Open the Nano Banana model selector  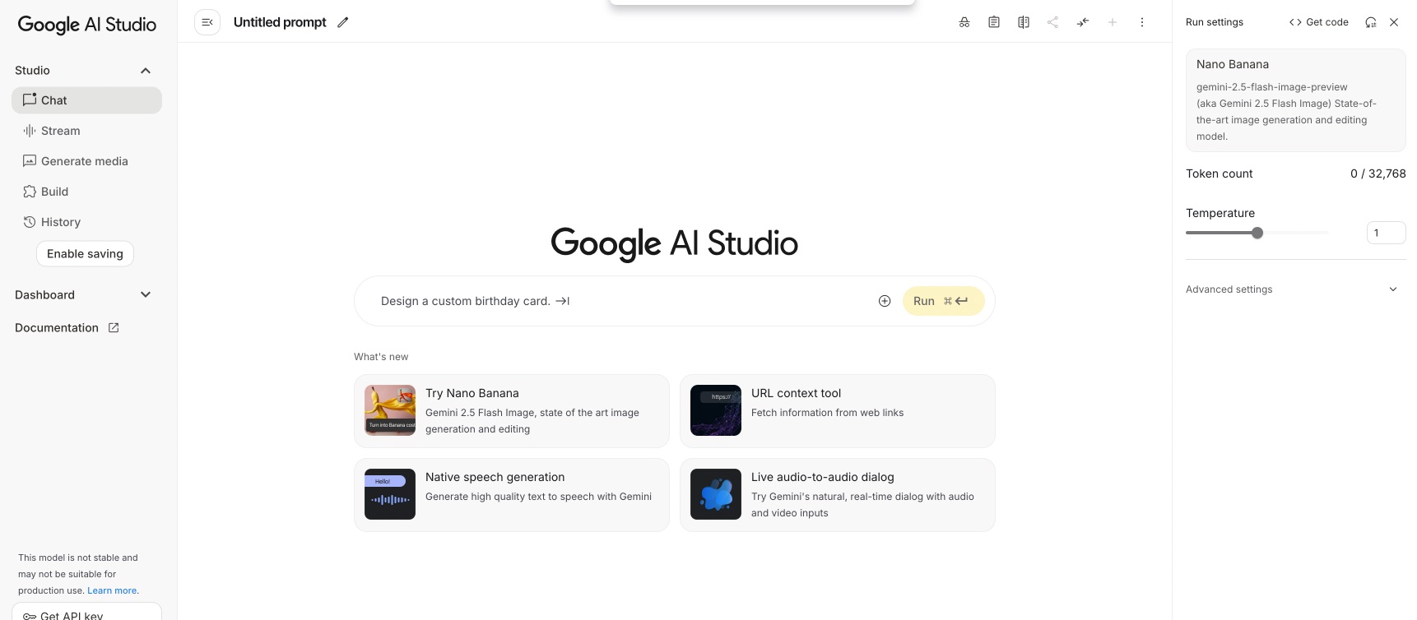pos(1295,100)
